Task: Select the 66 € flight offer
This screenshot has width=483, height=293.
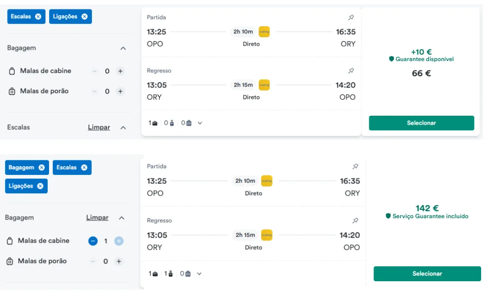Action: click(x=421, y=123)
